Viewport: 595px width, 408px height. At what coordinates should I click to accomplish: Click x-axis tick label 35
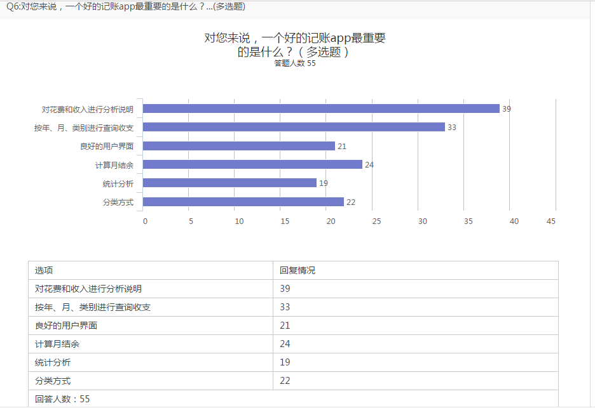tap(468, 221)
